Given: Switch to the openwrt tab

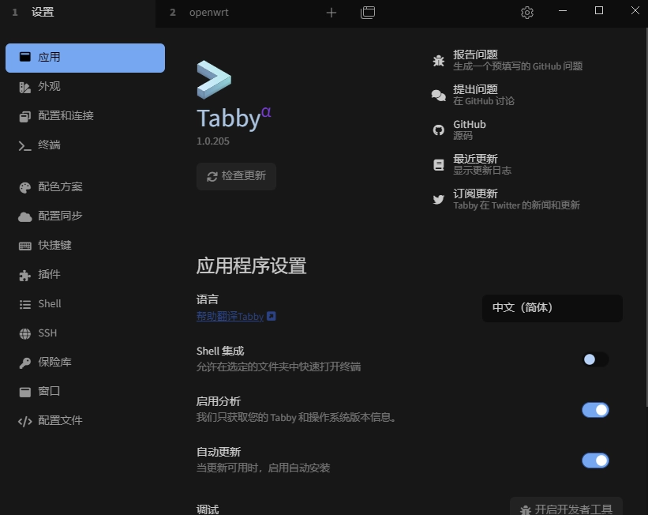Looking at the screenshot, I should [234, 13].
